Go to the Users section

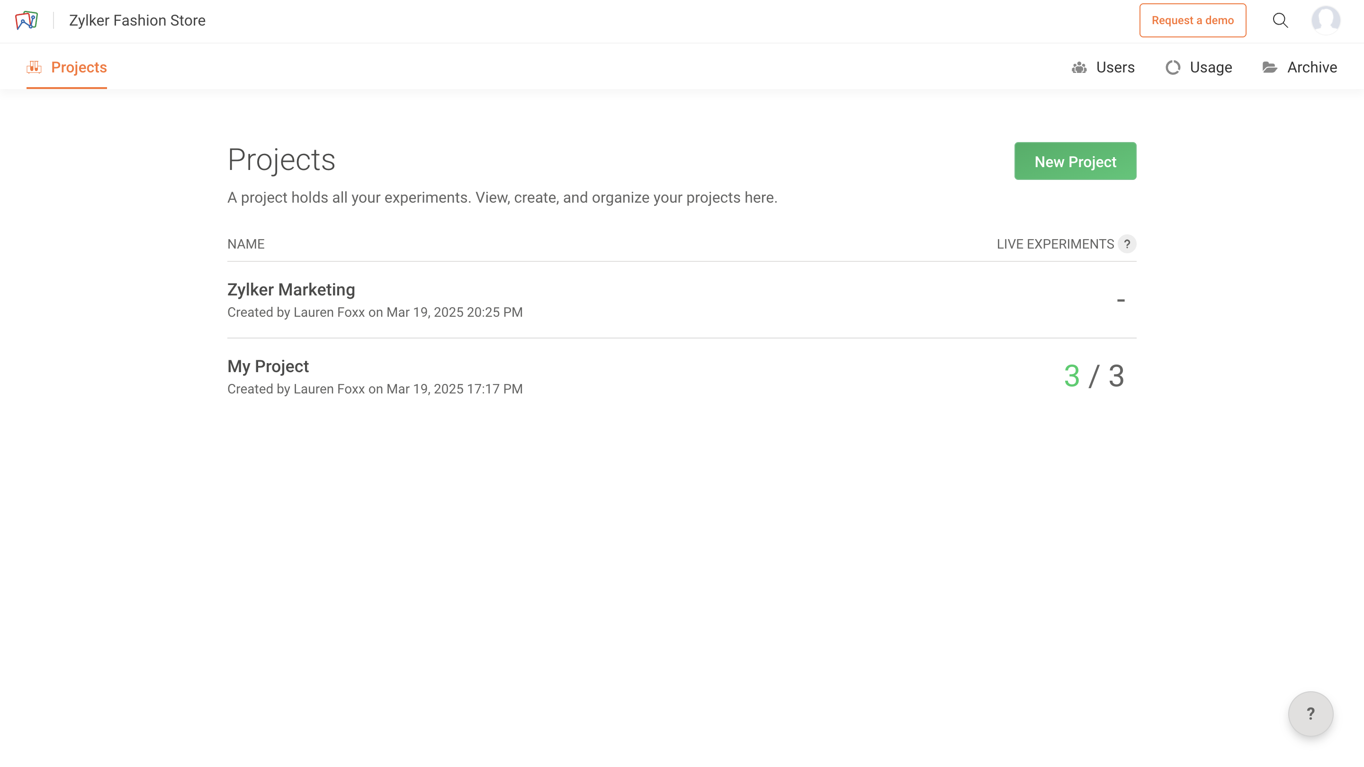(1114, 68)
